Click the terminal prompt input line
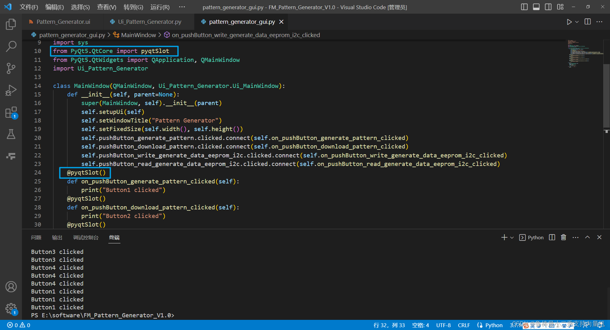The width and height of the screenshot is (610, 330). [x=103, y=315]
